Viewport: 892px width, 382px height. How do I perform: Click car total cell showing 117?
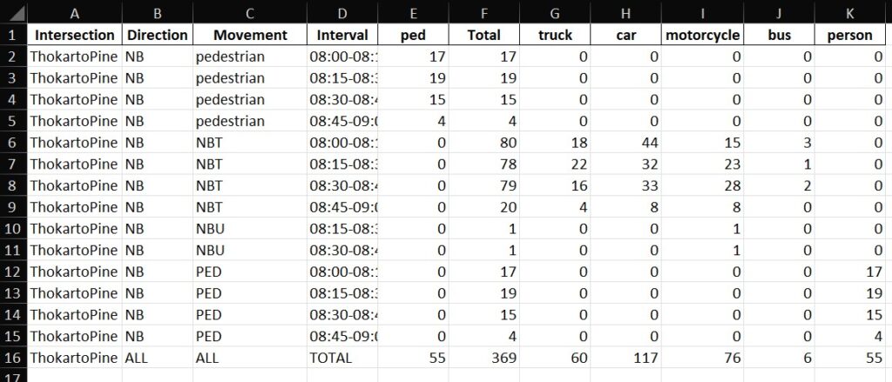(x=625, y=357)
